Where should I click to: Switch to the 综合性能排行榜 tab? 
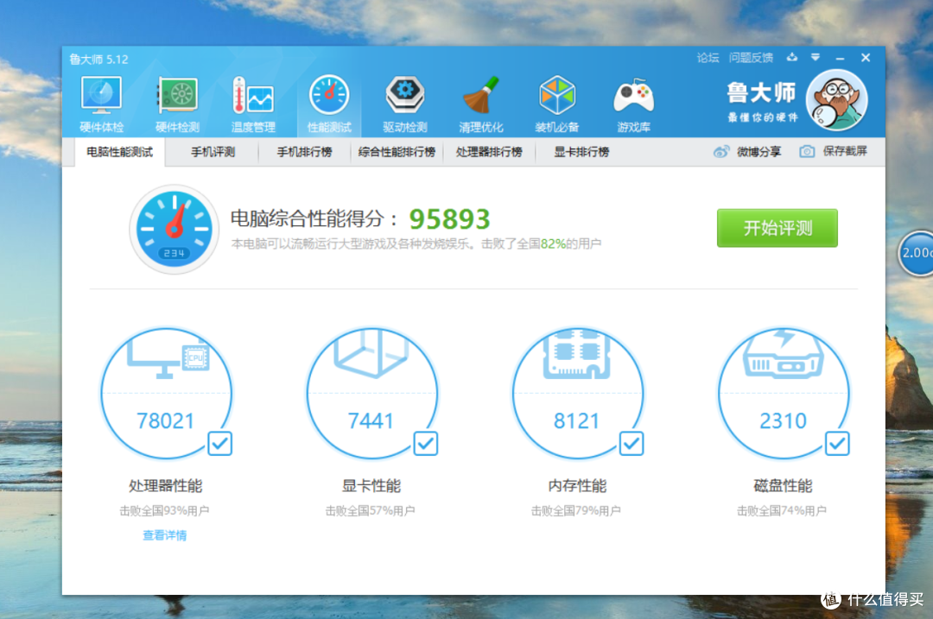click(397, 152)
